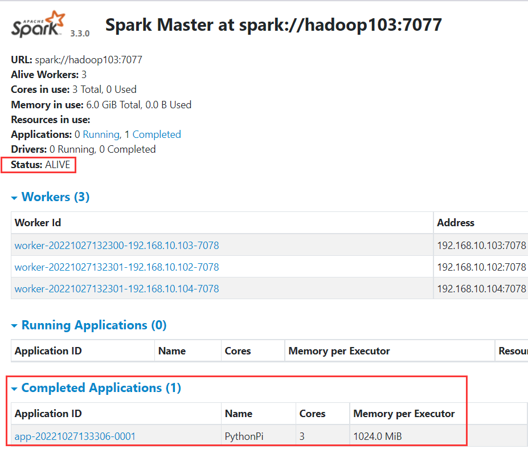528x449 pixels.
Task: Open worker 192.168.10.102-7078 details
Action: (117, 267)
